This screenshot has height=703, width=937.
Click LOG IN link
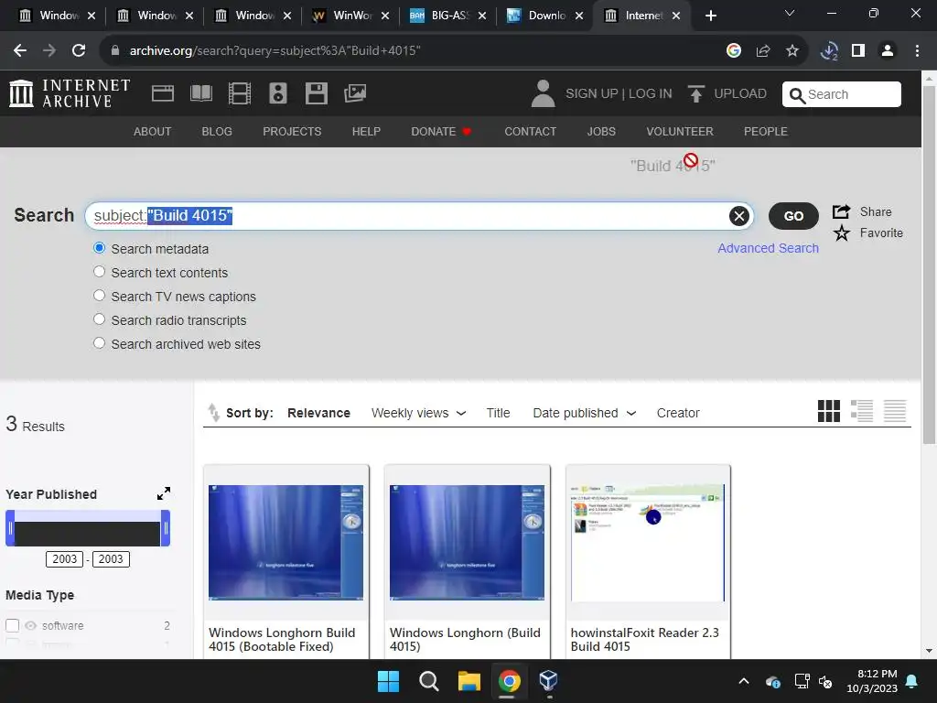[651, 94]
